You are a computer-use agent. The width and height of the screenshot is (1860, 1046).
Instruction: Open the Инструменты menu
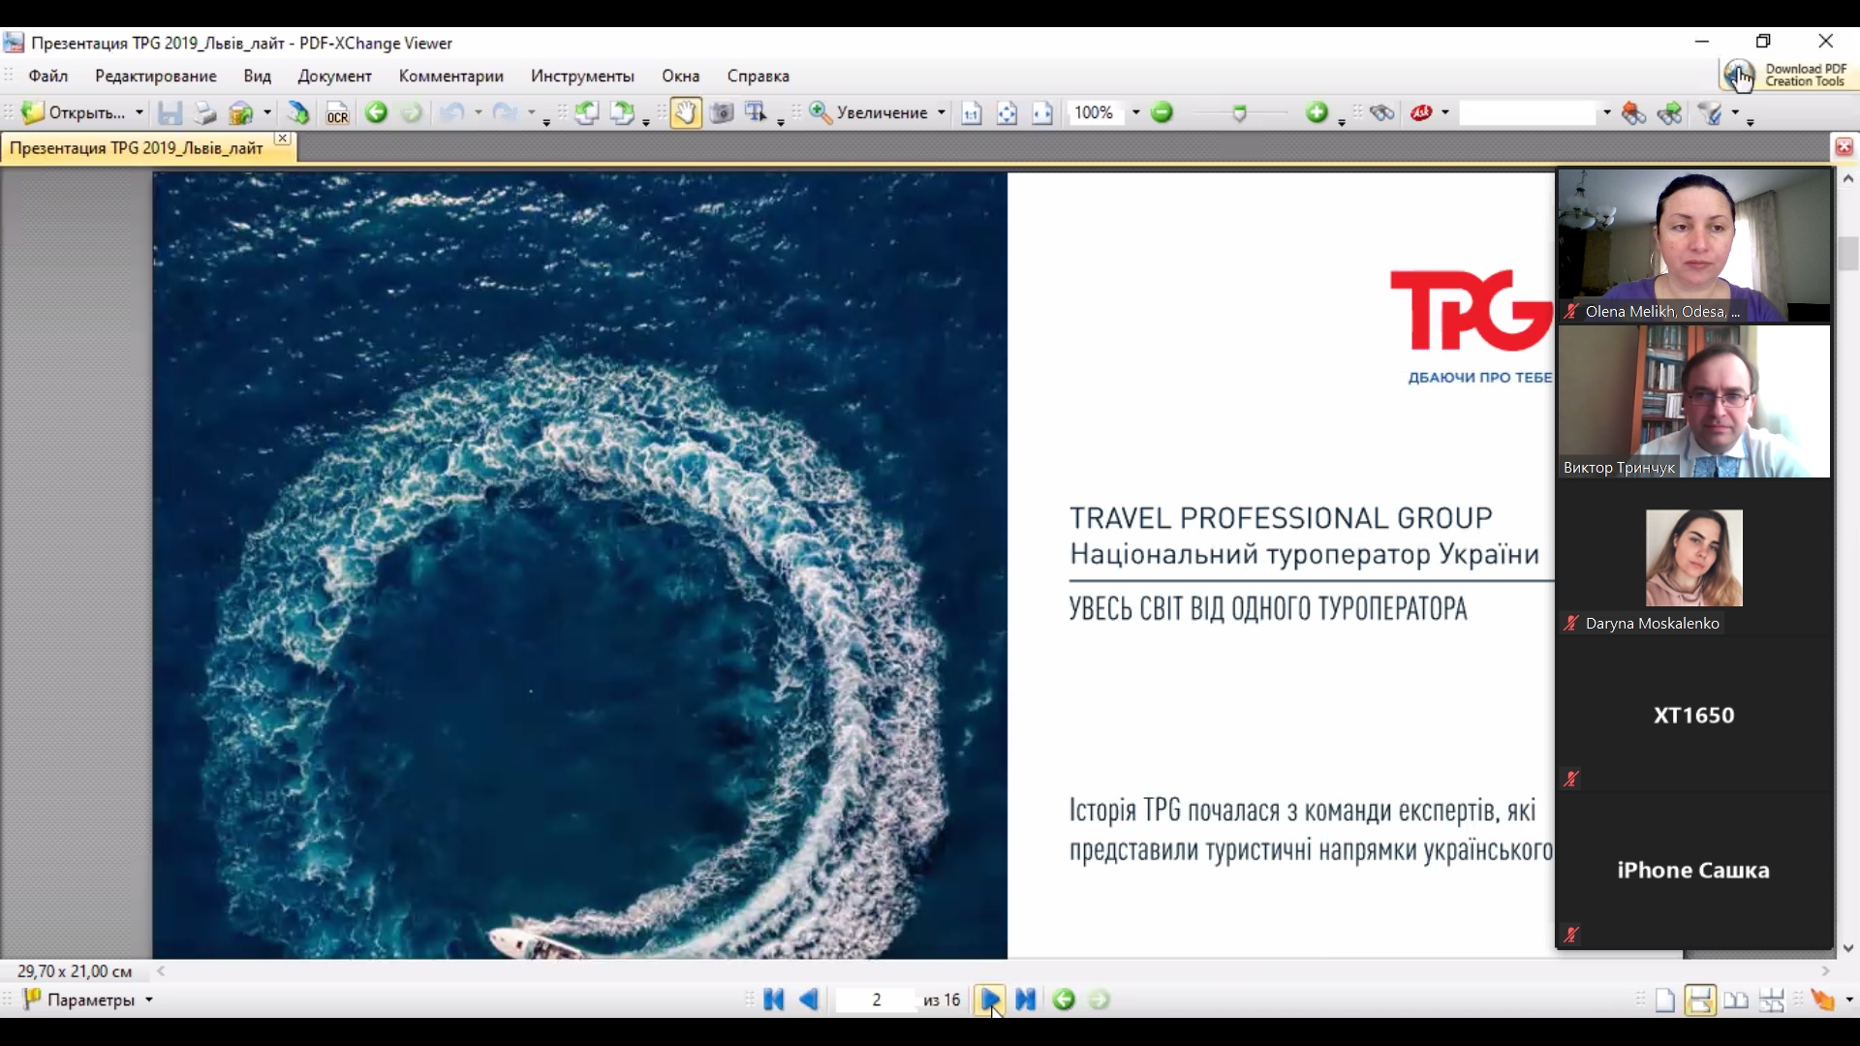click(x=582, y=76)
